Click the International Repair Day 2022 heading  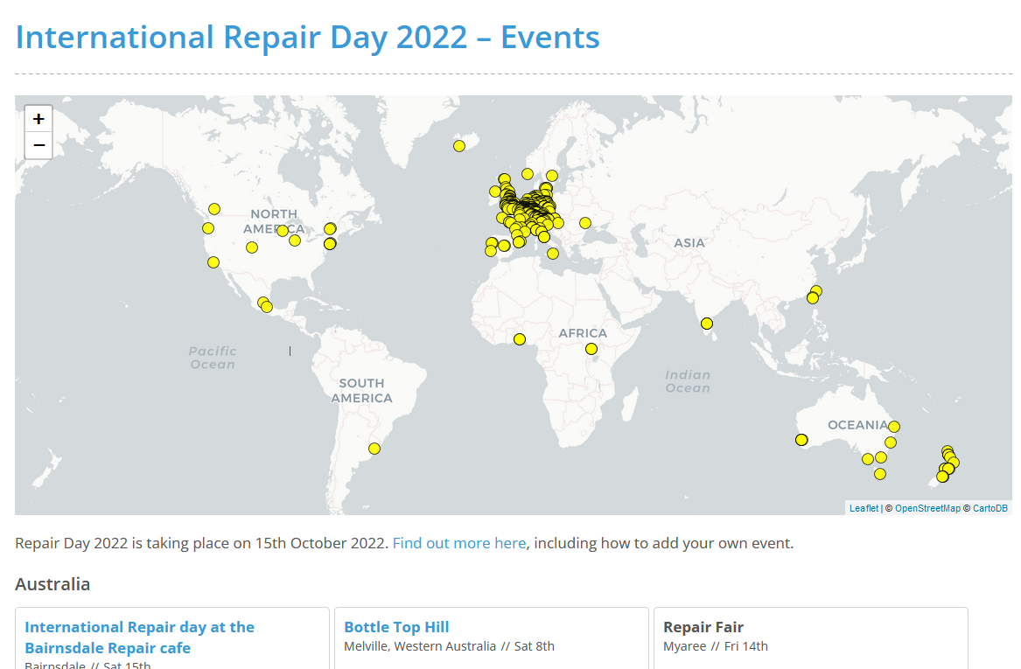308,38
